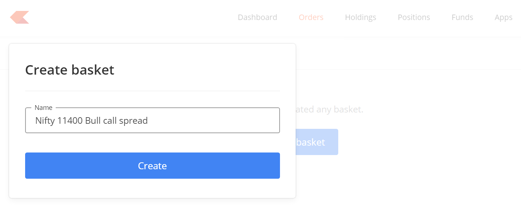
Task: Click the Kite logo icon
Action: click(20, 17)
